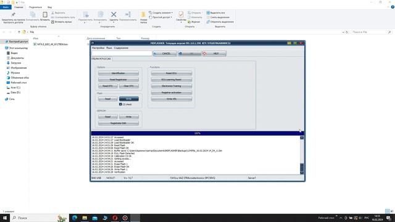Open the address bar history dropdown arrow
The width and height of the screenshot is (395, 222).
(343, 32)
